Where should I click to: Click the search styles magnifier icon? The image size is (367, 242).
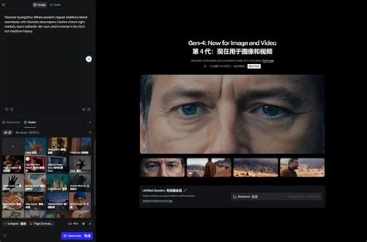pyautogui.click(x=90, y=132)
